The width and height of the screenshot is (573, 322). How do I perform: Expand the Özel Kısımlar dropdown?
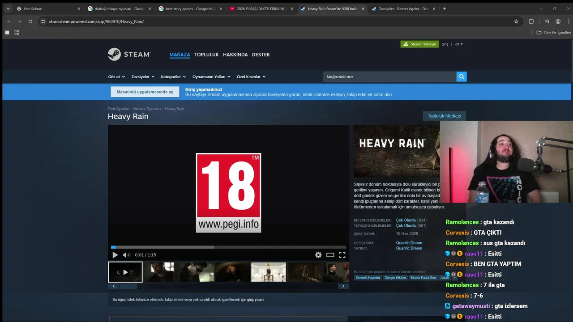pyautogui.click(x=251, y=77)
